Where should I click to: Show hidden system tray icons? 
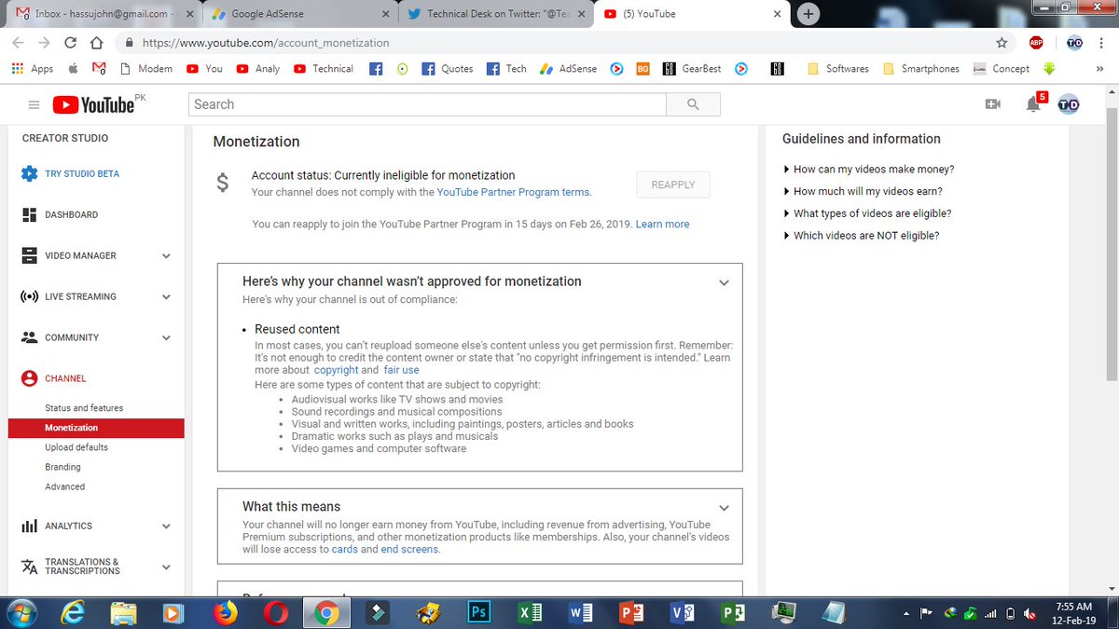click(907, 613)
